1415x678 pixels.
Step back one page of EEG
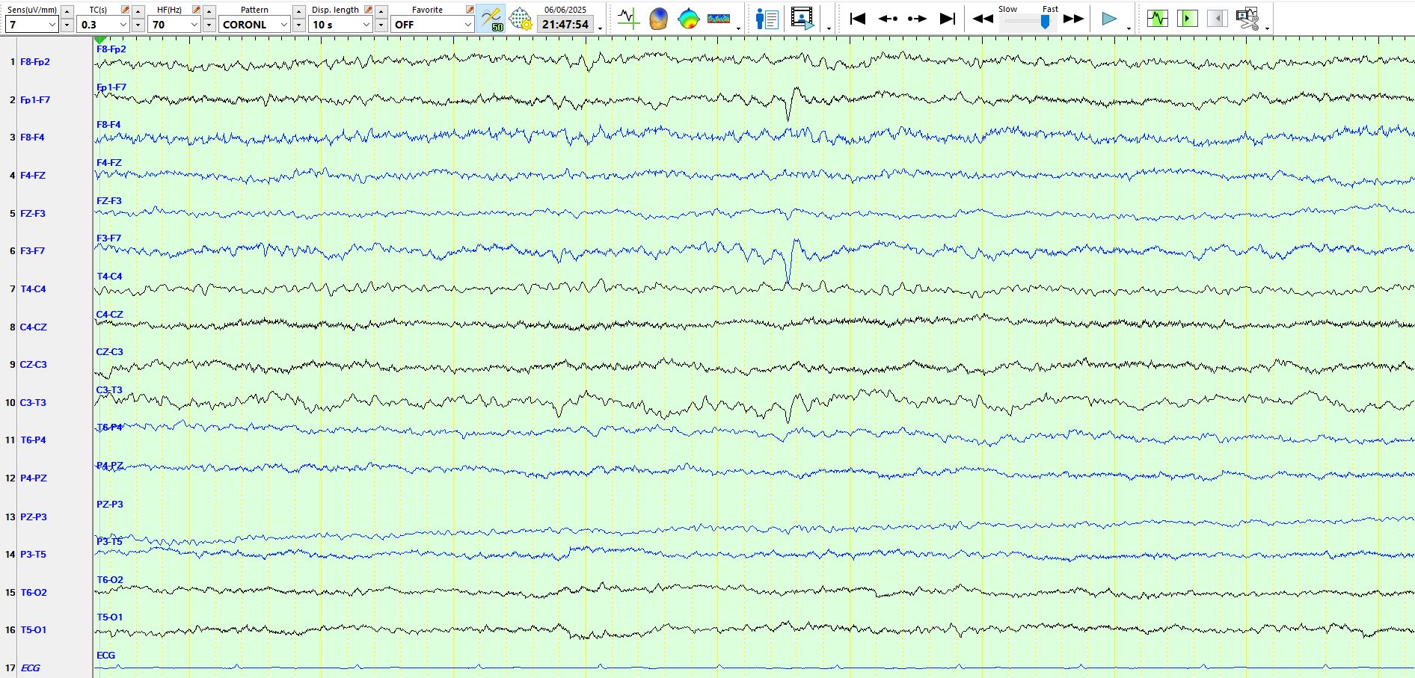coord(888,19)
